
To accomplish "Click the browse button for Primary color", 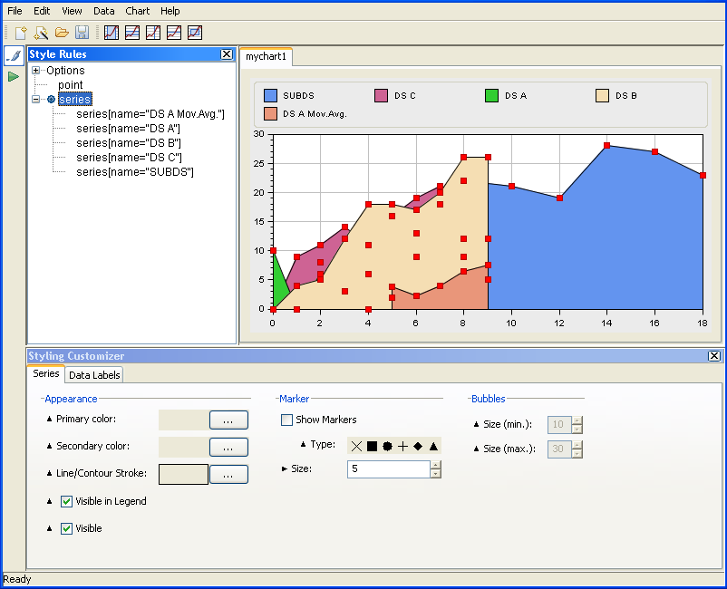I will click(x=228, y=420).
